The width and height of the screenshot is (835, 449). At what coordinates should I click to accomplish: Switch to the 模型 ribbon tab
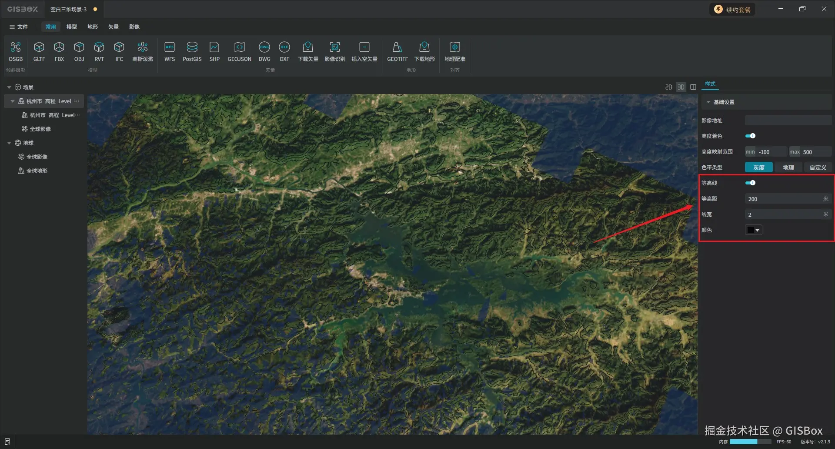pyautogui.click(x=72, y=27)
